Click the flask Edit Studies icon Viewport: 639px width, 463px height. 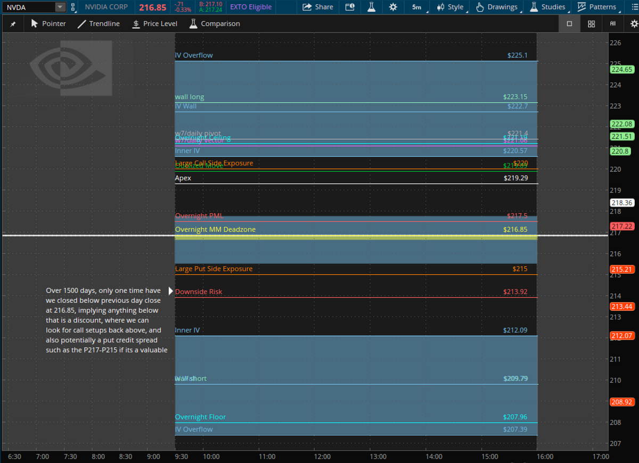click(372, 7)
